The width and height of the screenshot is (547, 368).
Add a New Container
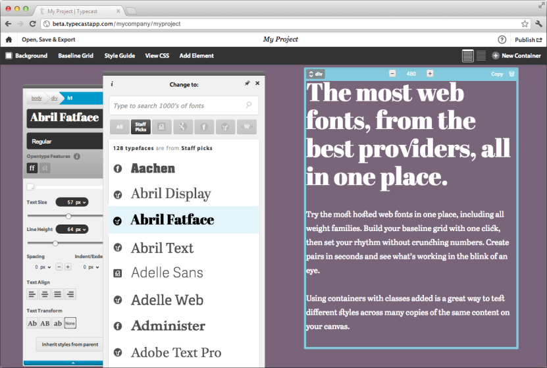tap(516, 55)
